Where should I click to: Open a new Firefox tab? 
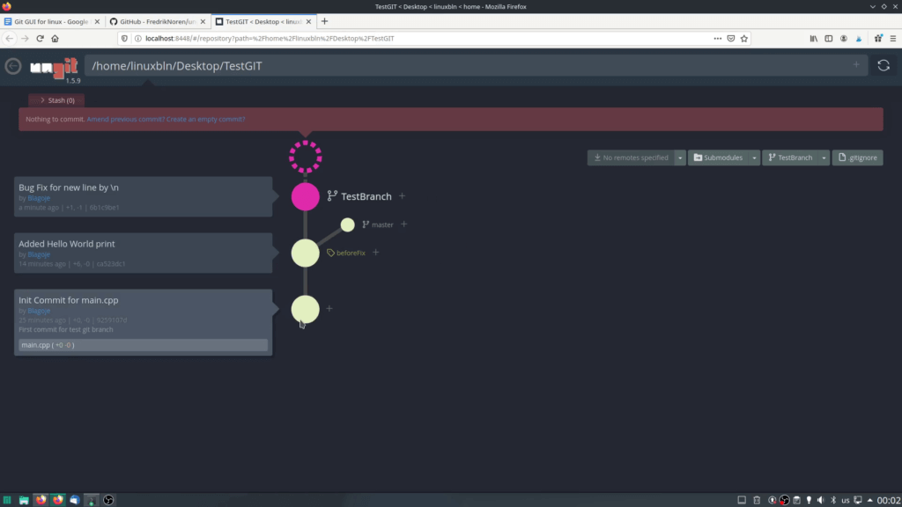324,21
